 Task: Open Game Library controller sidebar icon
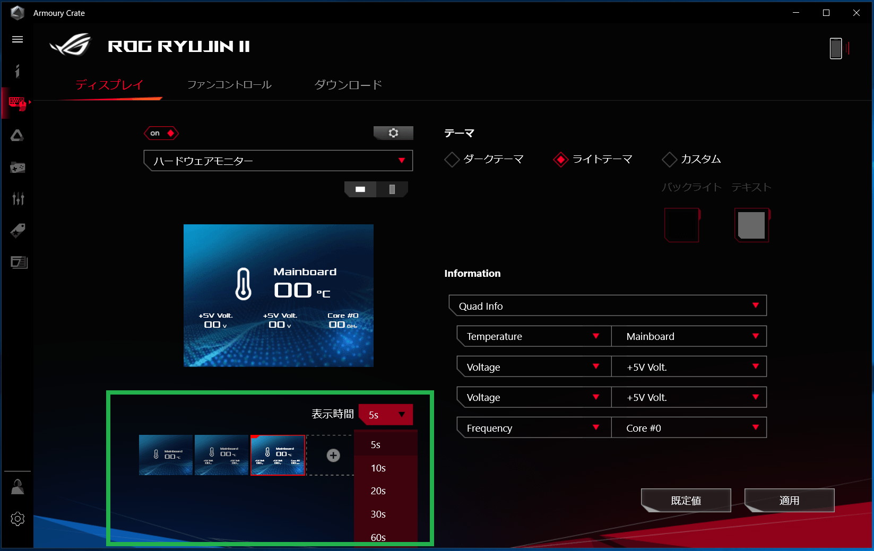pyautogui.click(x=18, y=168)
